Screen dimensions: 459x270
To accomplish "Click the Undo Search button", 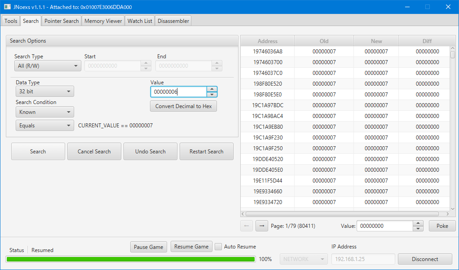I will 150,151.
